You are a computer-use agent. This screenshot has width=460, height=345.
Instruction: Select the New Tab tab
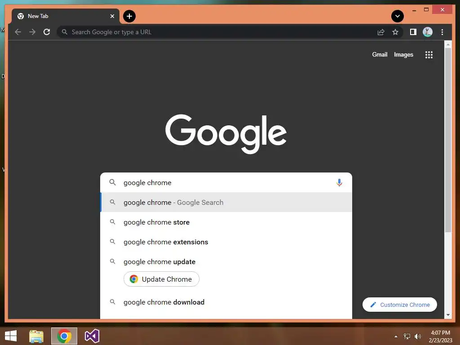pyautogui.click(x=66, y=16)
